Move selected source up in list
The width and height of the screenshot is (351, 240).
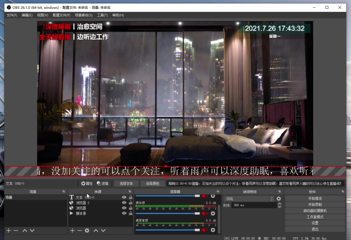point(96,231)
